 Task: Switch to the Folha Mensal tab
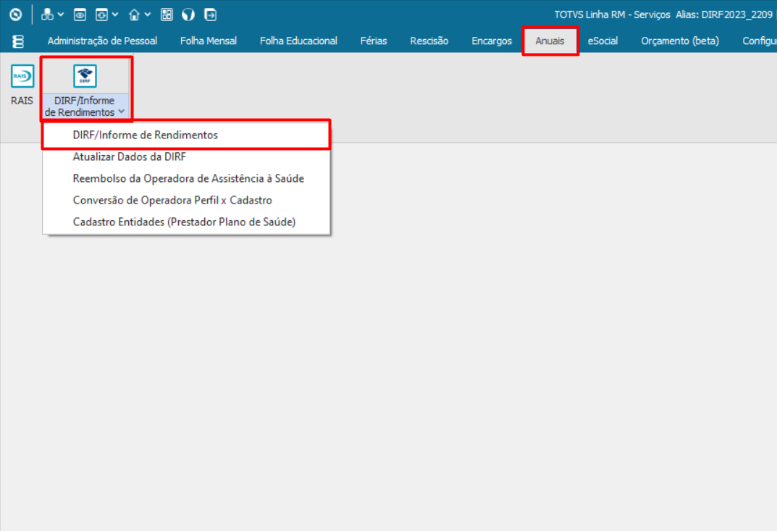point(208,41)
